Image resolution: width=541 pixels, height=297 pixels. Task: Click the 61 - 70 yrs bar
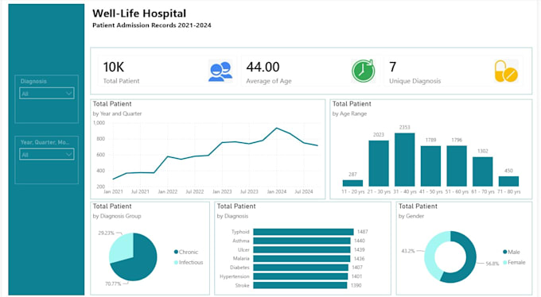tap(483, 172)
